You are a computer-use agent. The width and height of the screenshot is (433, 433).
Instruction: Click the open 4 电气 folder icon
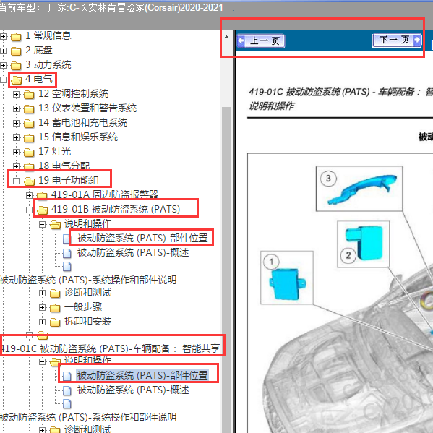click(x=17, y=80)
